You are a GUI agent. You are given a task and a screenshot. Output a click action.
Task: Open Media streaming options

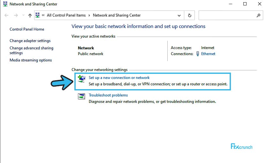tap(31, 60)
